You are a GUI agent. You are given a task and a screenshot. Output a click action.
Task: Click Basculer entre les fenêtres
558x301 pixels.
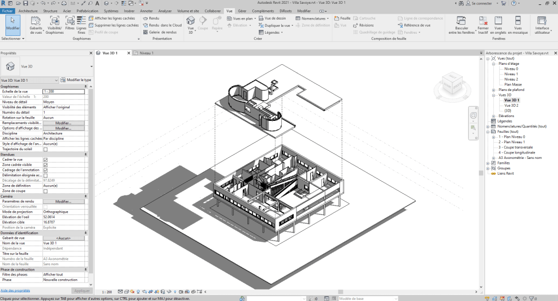pos(462,25)
